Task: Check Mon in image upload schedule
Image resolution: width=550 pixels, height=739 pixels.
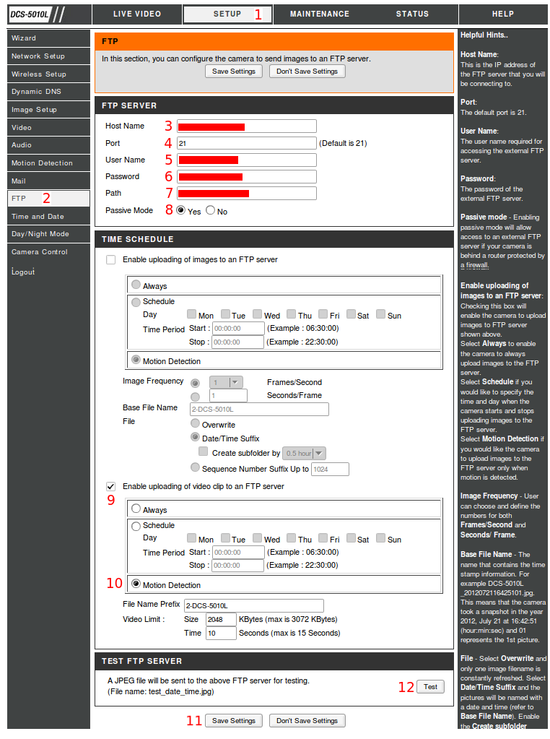Action: tap(191, 314)
